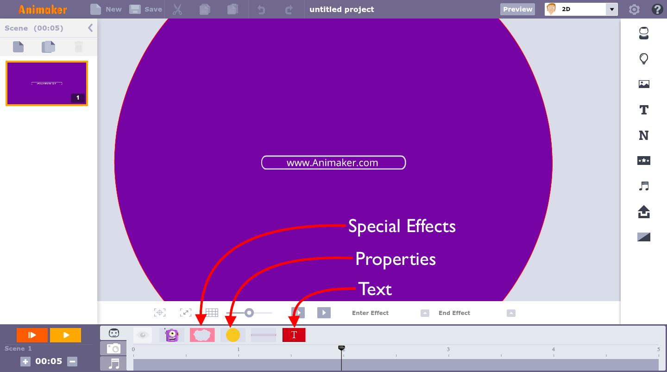Screen dimensions: 667x372
Task: Click the Paste icon in top toolbar
Action: pos(233,9)
